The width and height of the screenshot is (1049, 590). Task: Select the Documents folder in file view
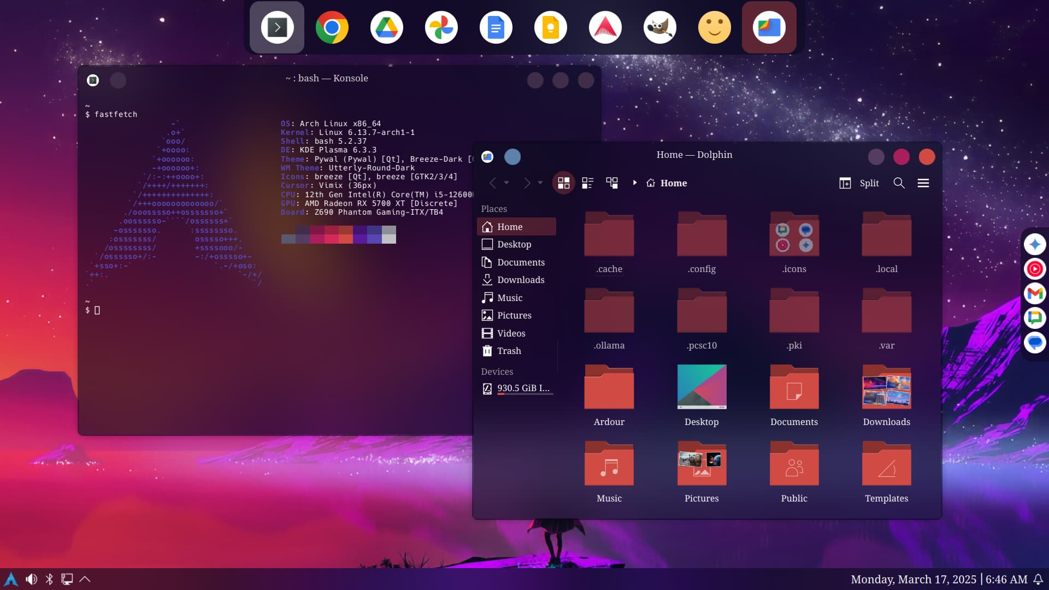[x=794, y=396]
